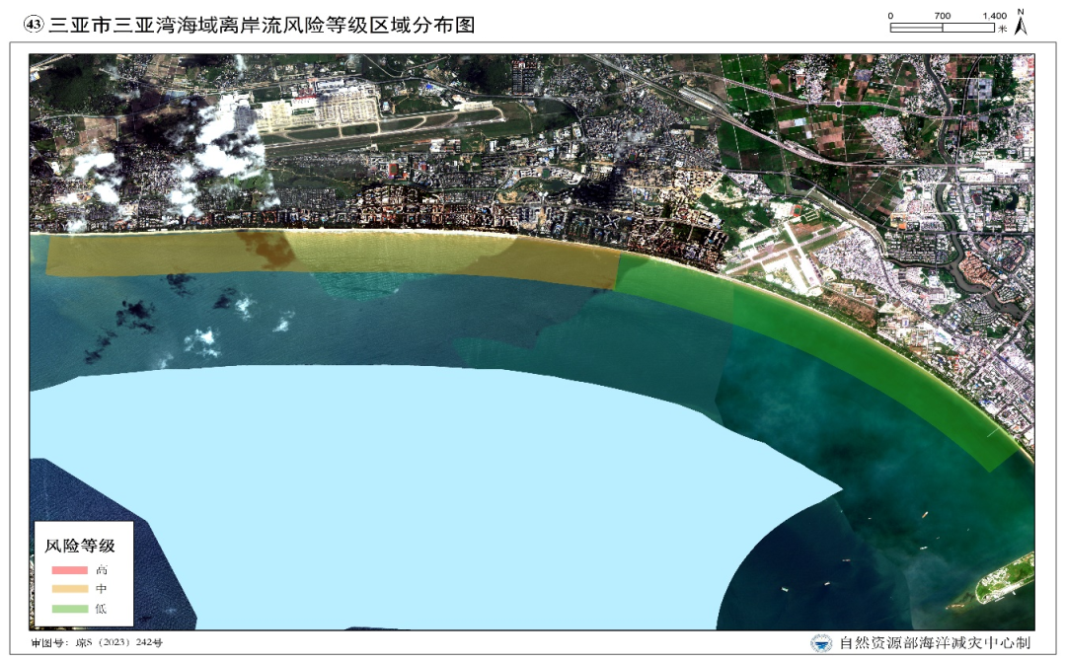Image resolution: width=1066 pixels, height=661 pixels.
Task: Select the green 低 risk legend swatch
Action: pos(70,609)
